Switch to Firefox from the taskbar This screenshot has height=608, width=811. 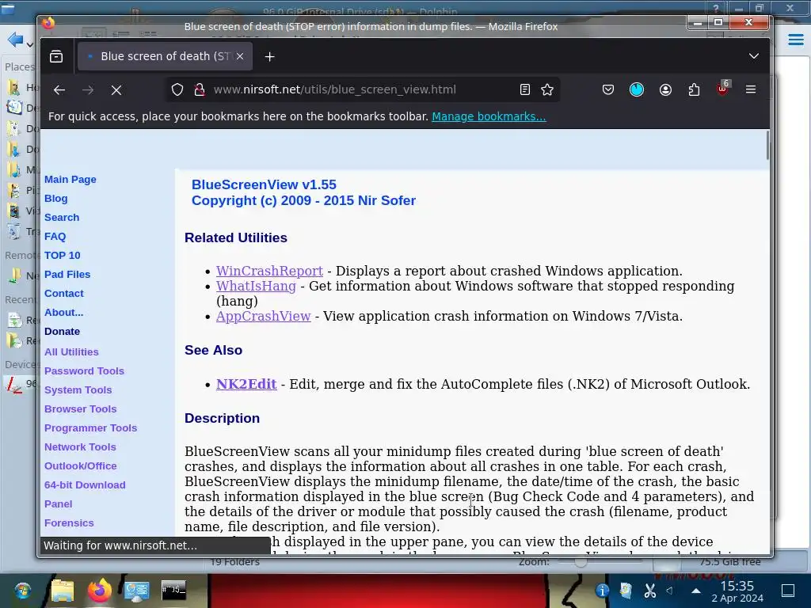[99, 591]
